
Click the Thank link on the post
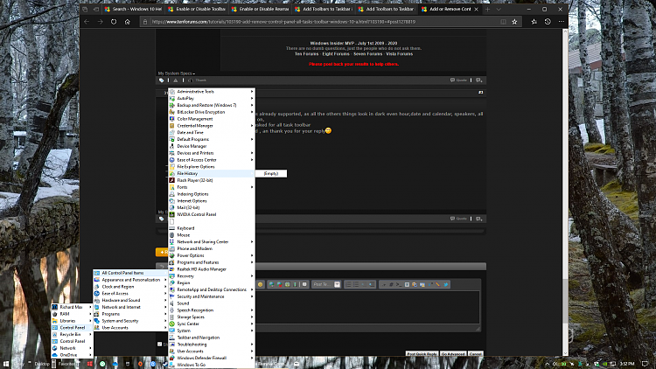201,80
